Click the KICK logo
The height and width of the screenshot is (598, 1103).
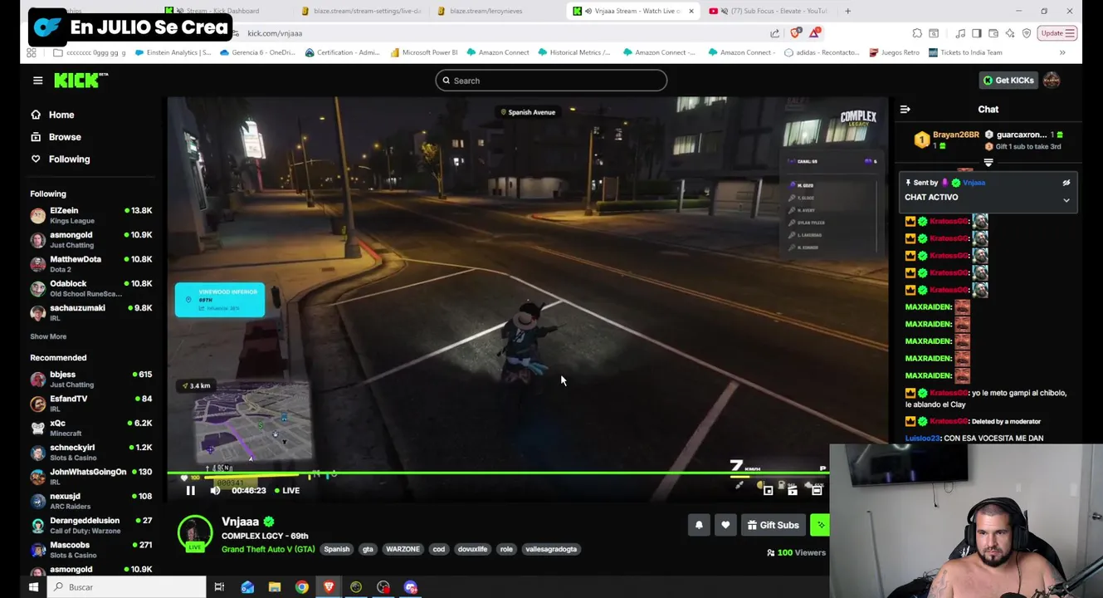click(81, 81)
